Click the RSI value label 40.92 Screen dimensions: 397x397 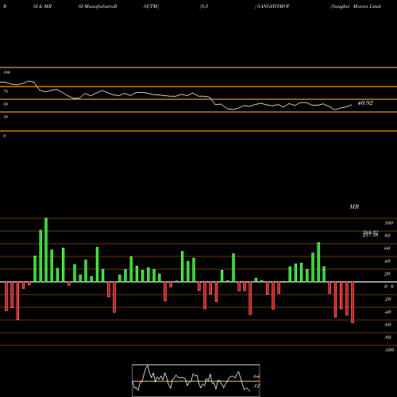[365, 103]
